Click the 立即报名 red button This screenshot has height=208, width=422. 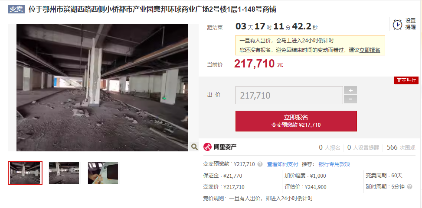(296, 121)
